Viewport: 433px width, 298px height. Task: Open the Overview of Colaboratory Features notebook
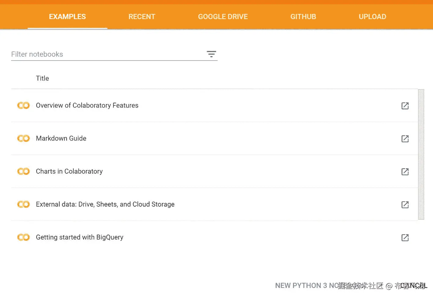coord(87,105)
